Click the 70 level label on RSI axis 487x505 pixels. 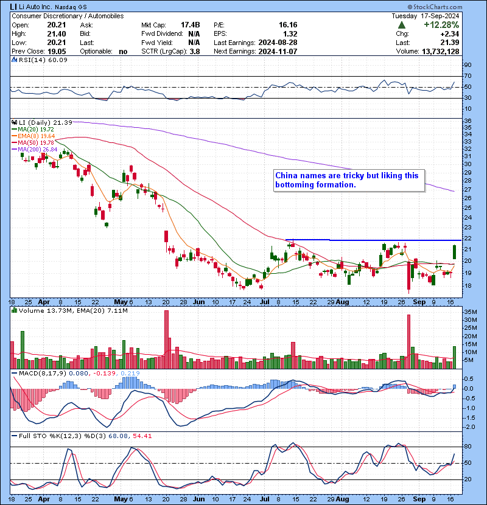coord(468,76)
